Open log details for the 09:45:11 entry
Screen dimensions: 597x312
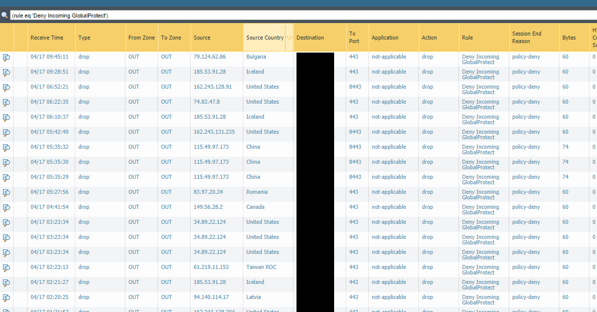click(7, 58)
